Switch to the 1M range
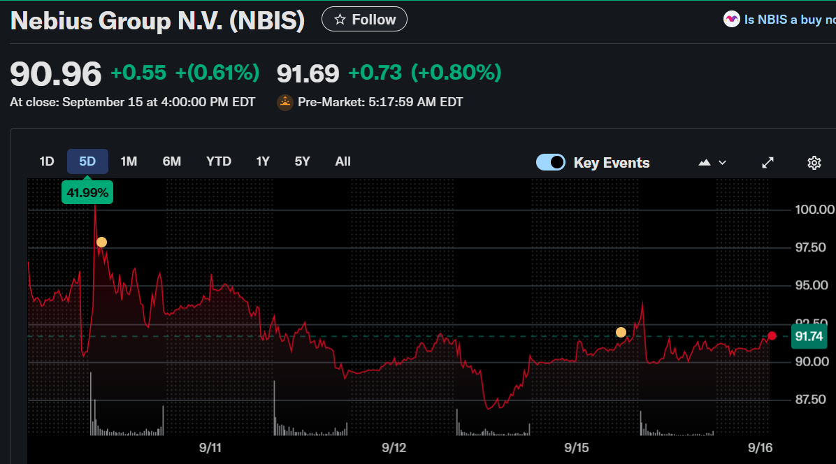Image resolution: width=836 pixels, height=464 pixels. [129, 161]
